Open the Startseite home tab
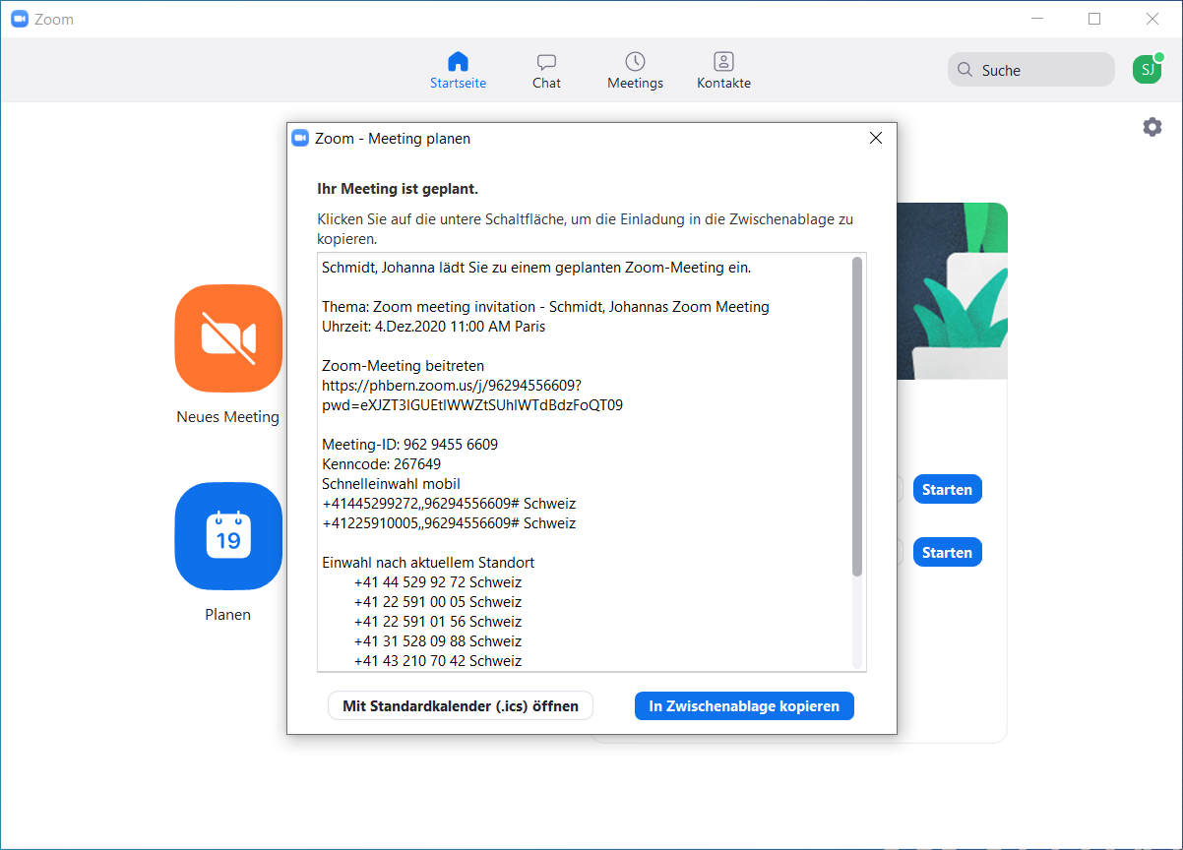The width and height of the screenshot is (1183, 850). click(x=458, y=71)
